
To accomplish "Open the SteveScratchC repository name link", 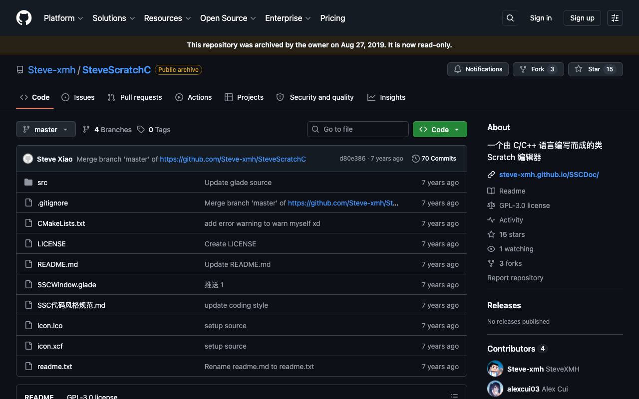I will click(x=116, y=70).
